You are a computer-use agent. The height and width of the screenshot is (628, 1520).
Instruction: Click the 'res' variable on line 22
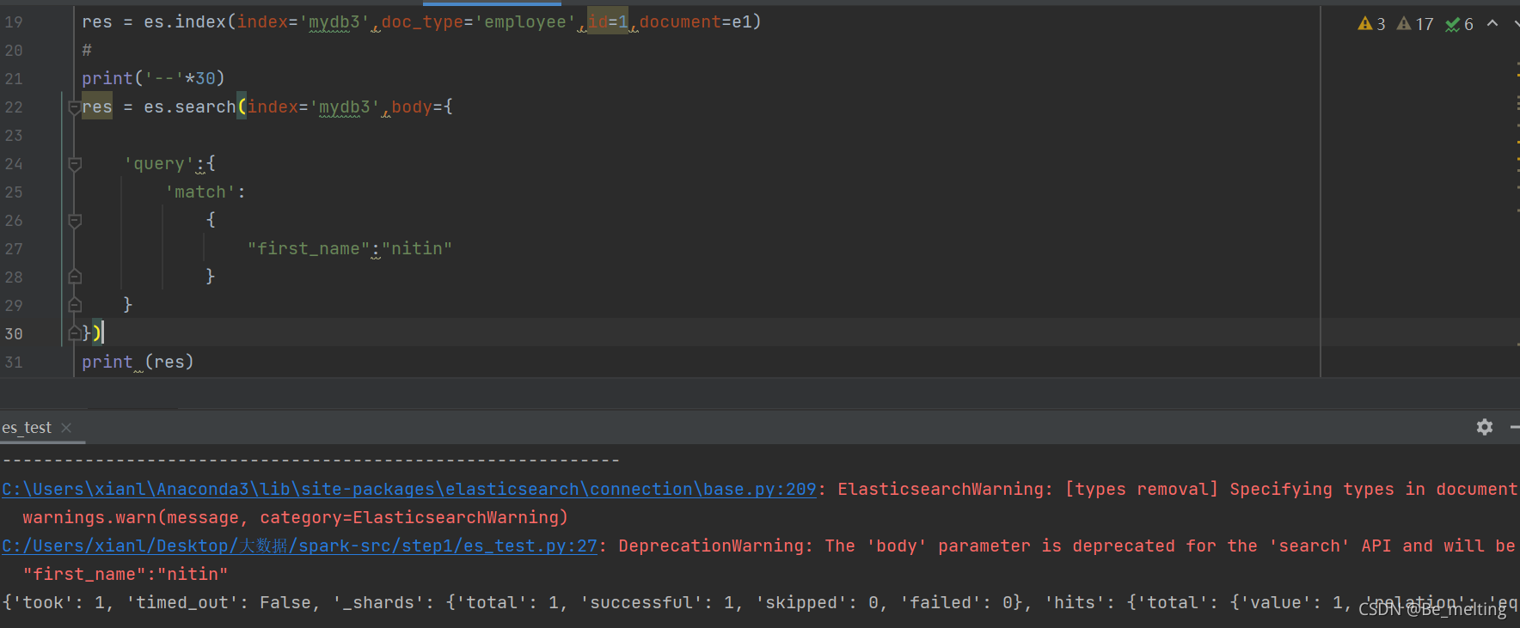click(x=97, y=107)
